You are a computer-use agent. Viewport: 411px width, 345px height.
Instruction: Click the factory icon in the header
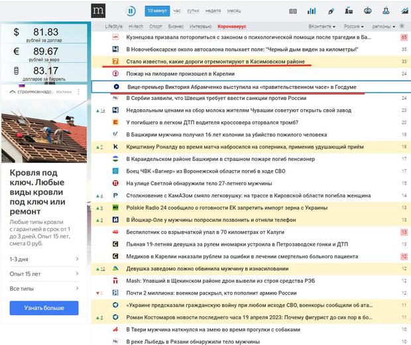[349, 11]
